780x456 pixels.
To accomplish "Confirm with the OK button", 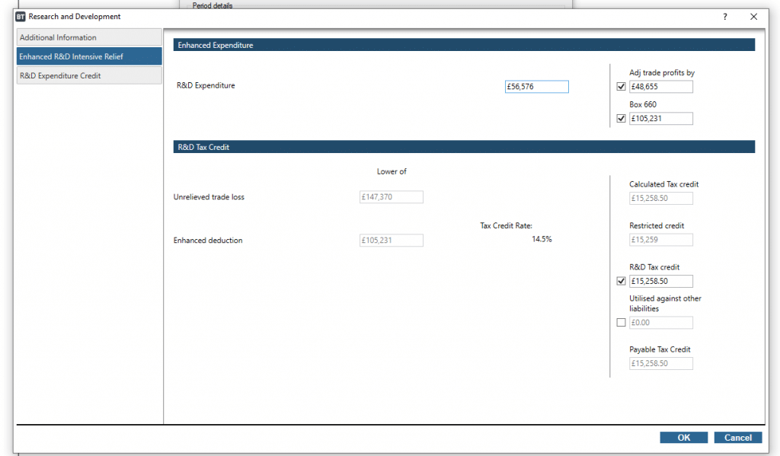I will (683, 438).
